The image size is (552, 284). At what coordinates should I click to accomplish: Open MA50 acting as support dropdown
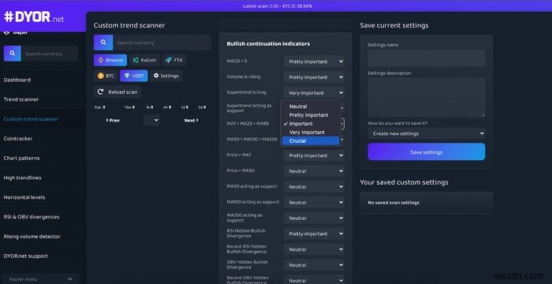[x=314, y=187]
